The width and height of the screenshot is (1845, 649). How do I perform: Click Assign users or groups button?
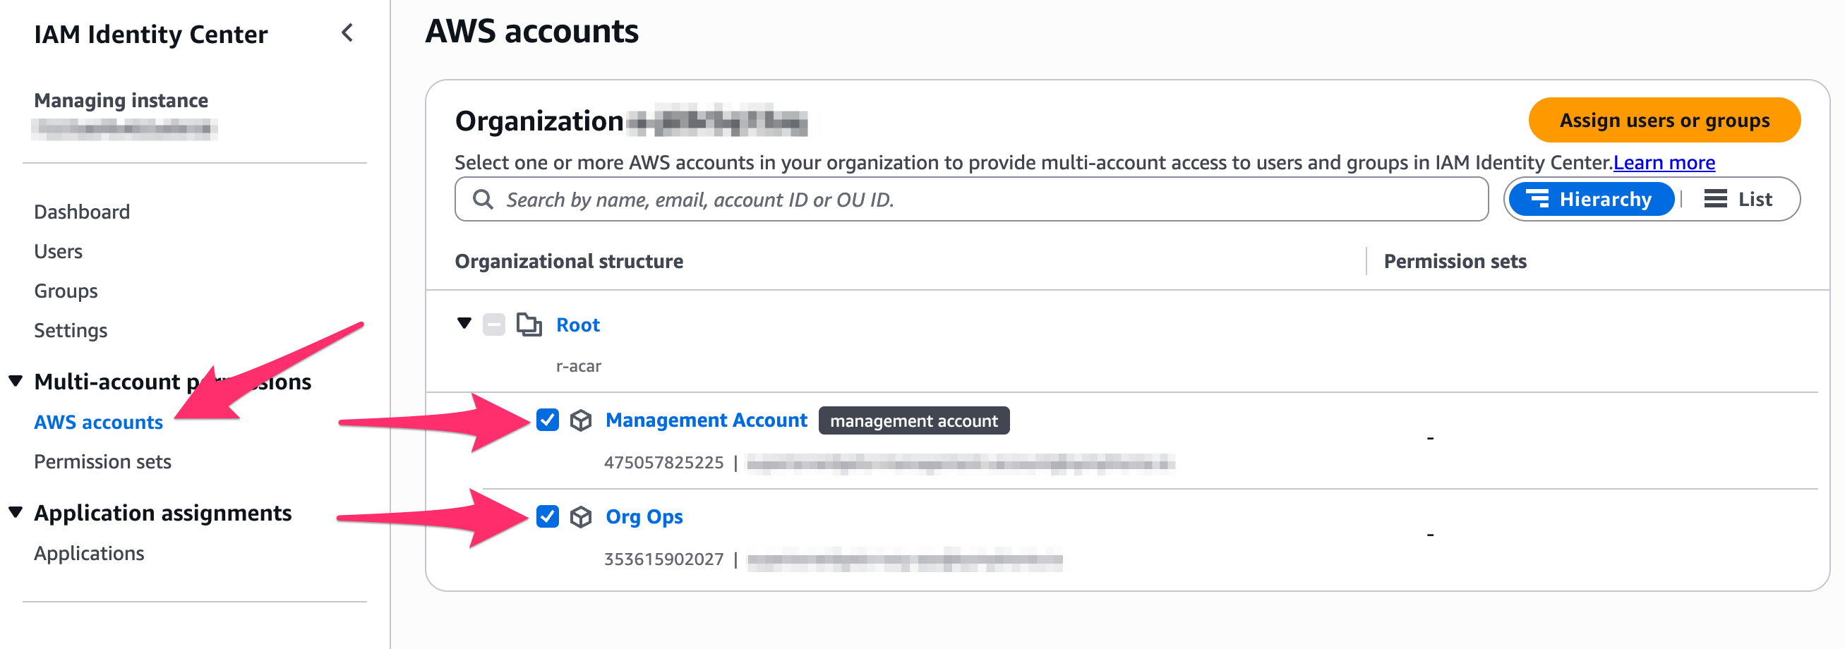(1664, 120)
